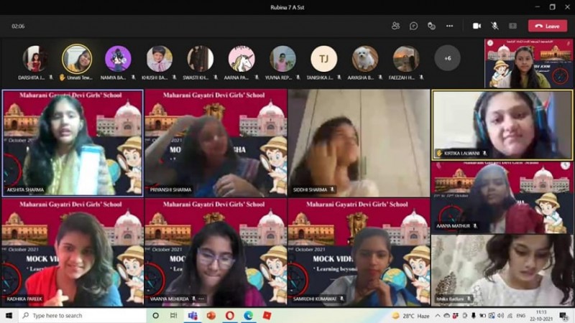This screenshot has height=323, width=575.
Task: Open the 28°C Haze weather widget
Action: click(x=410, y=316)
